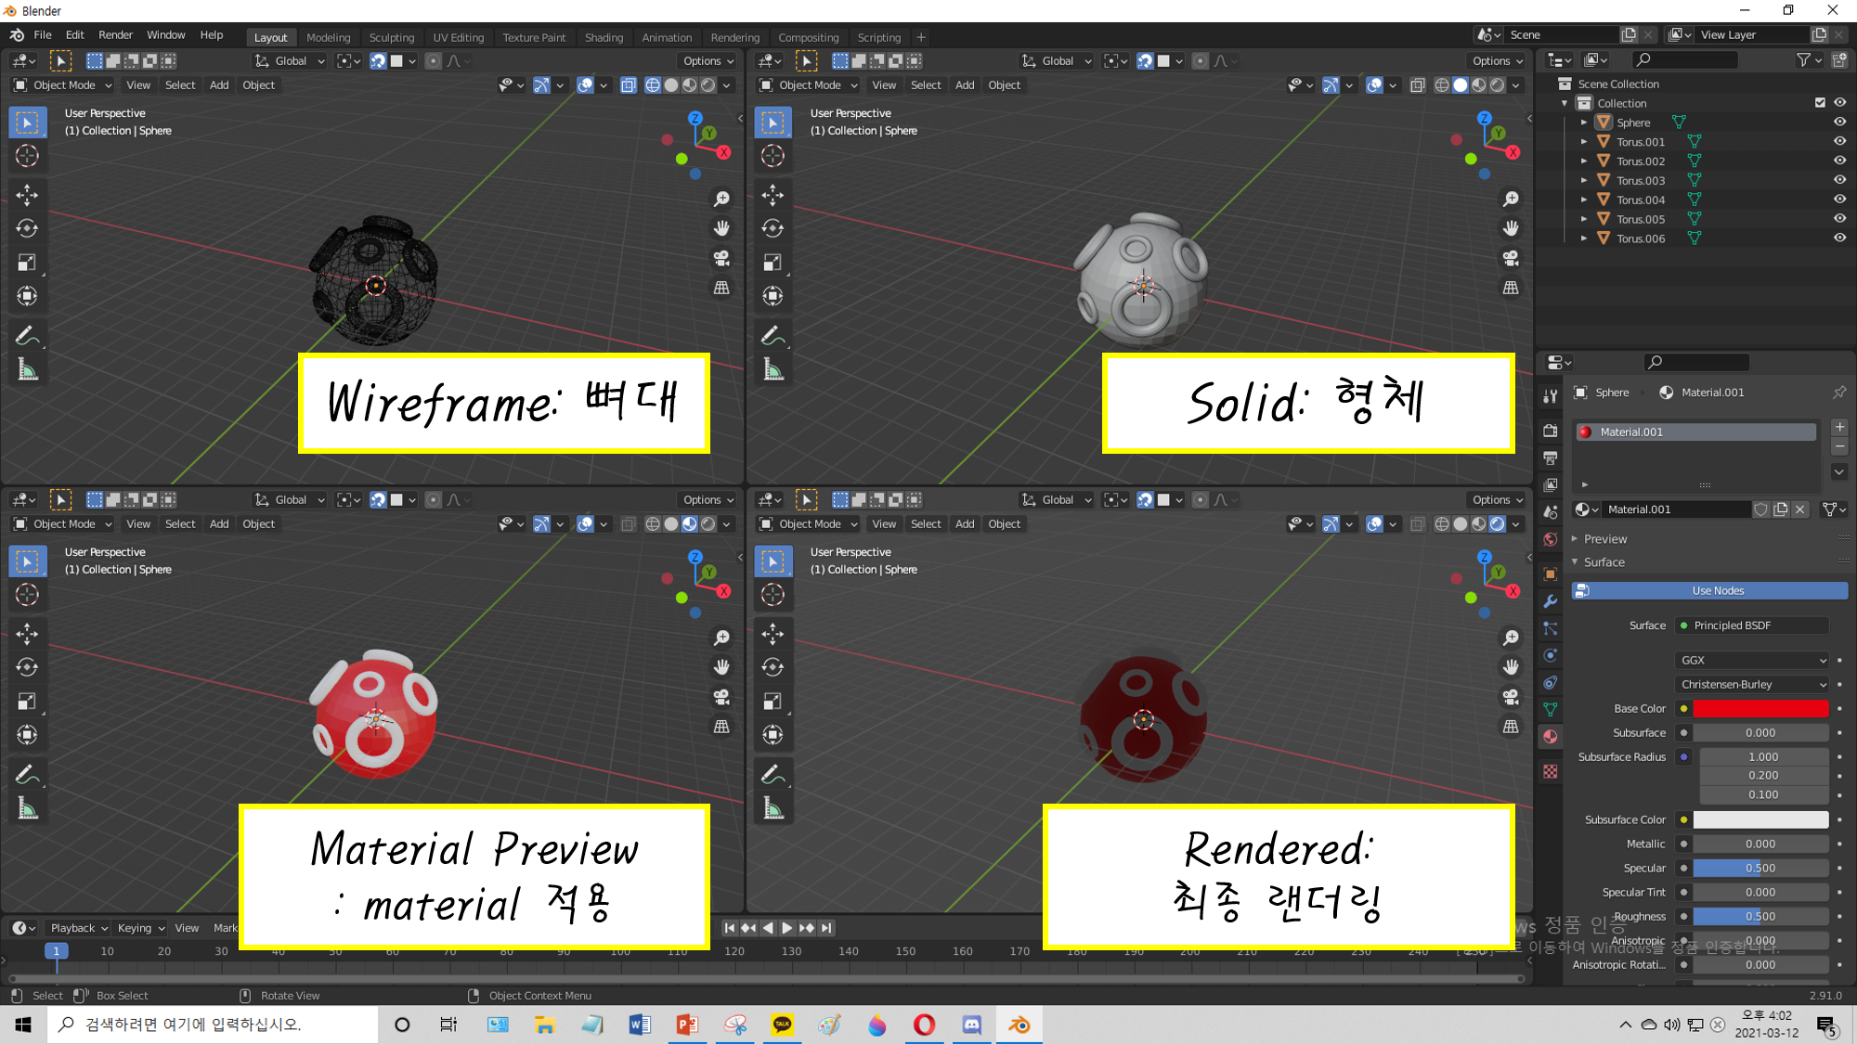Choose the Measure tool in top-left viewport

pyautogui.click(x=27, y=371)
